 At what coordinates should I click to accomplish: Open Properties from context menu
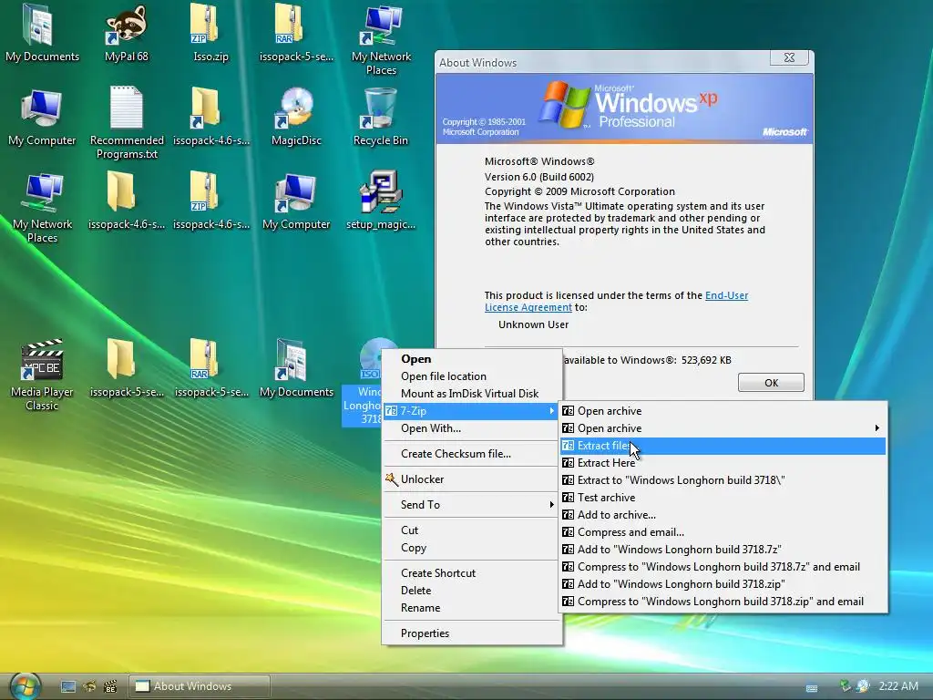click(471, 633)
